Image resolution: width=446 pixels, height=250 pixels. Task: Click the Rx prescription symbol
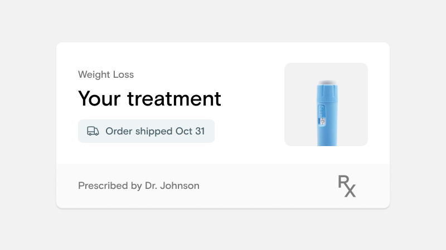click(347, 186)
